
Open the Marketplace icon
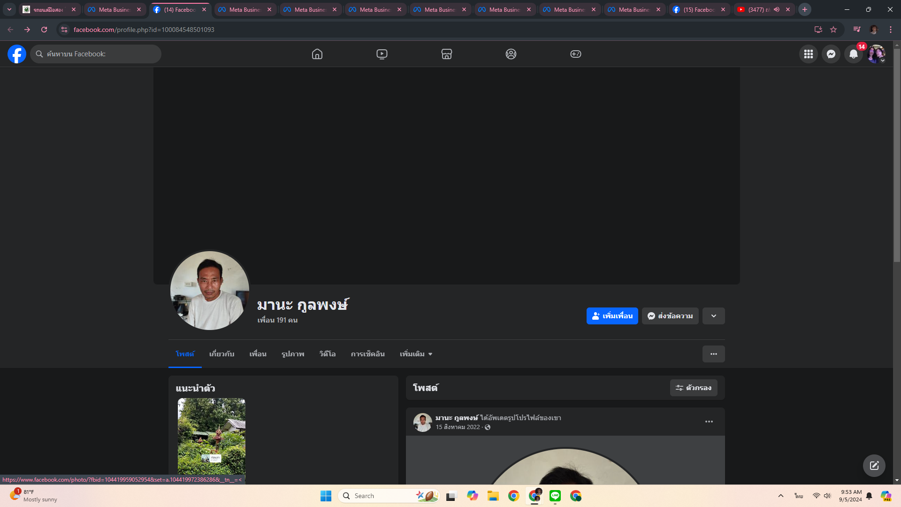(447, 54)
